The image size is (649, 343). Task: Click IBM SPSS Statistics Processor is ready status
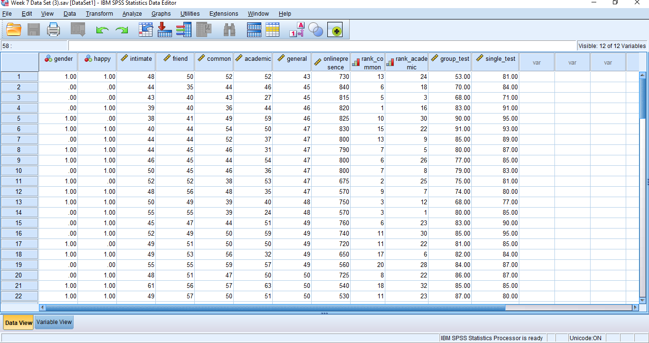(x=492, y=338)
